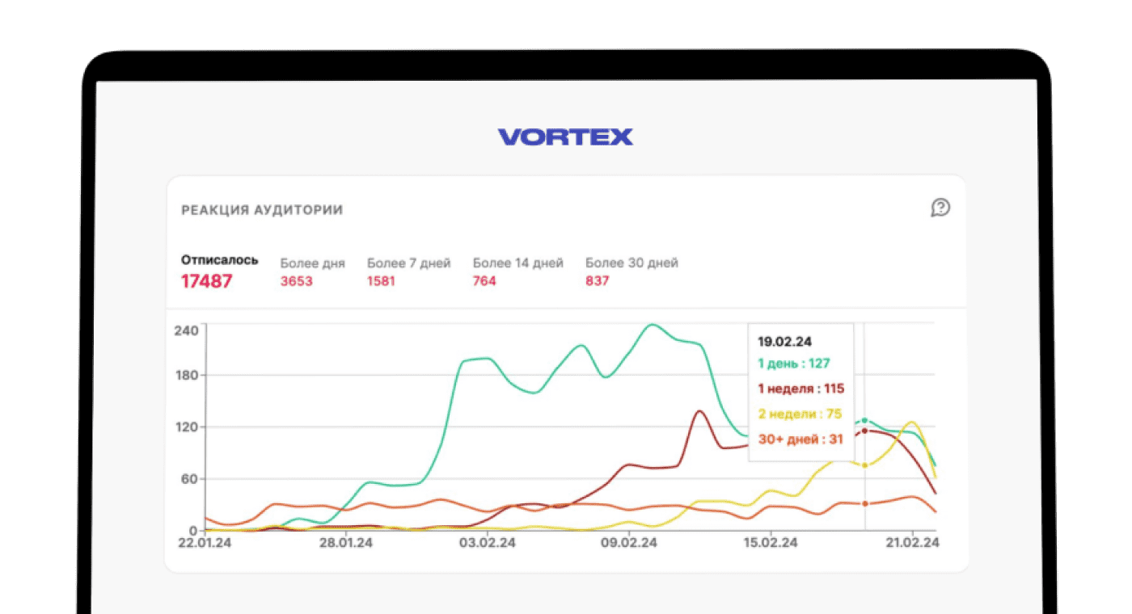Click the 28.01.24 axis date label
The height and width of the screenshot is (614, 1132).
346,544
